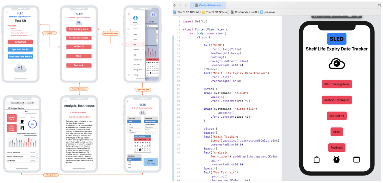Select Milk row in the side menu
This screenshot has height=183, width=383.
pos(135,44)
